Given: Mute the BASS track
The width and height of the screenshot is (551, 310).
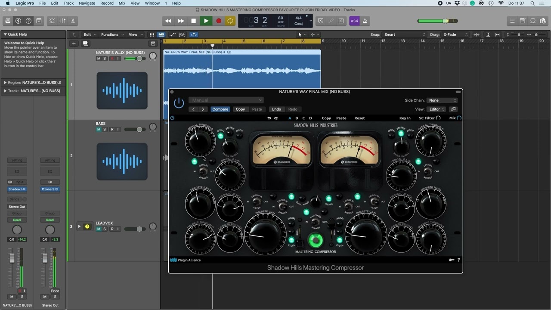Looking at the screenshot, I should click(x=99, y=129).
